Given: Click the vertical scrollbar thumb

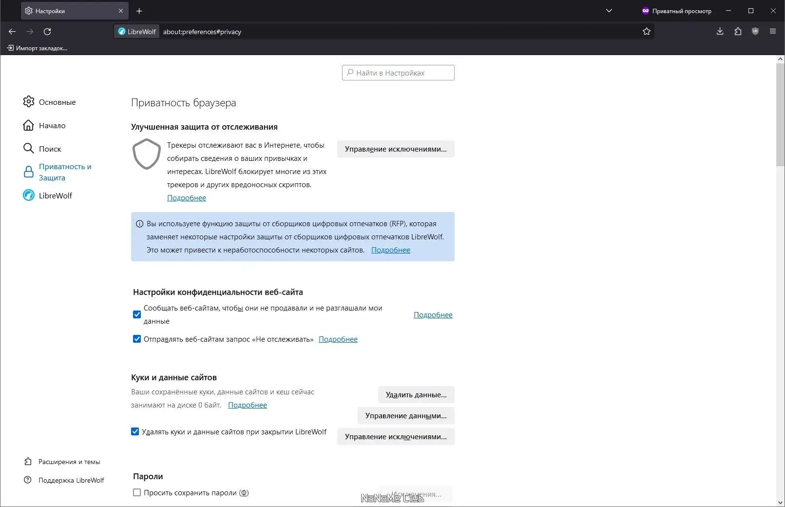Looking at the screenshot, I should tap(780, 115).
